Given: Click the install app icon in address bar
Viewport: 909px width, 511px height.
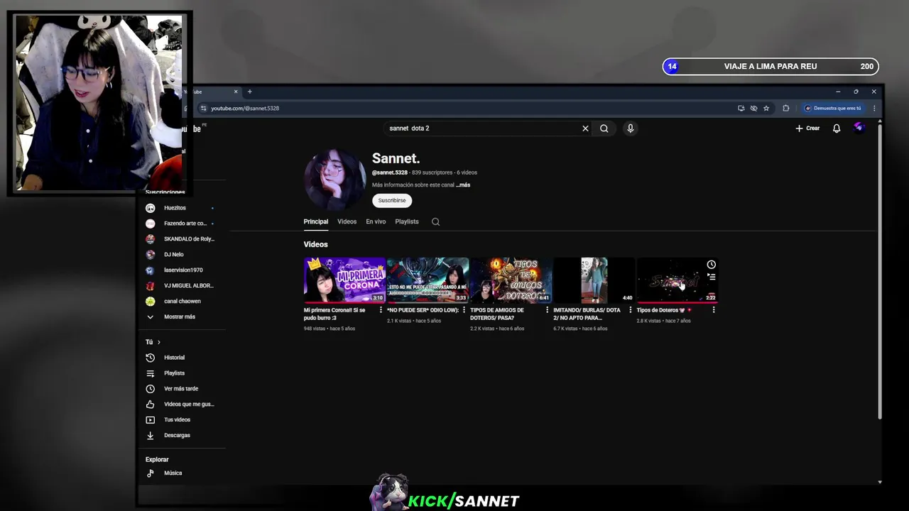Looking at the screenshot, I should click(x=741, y=109).
